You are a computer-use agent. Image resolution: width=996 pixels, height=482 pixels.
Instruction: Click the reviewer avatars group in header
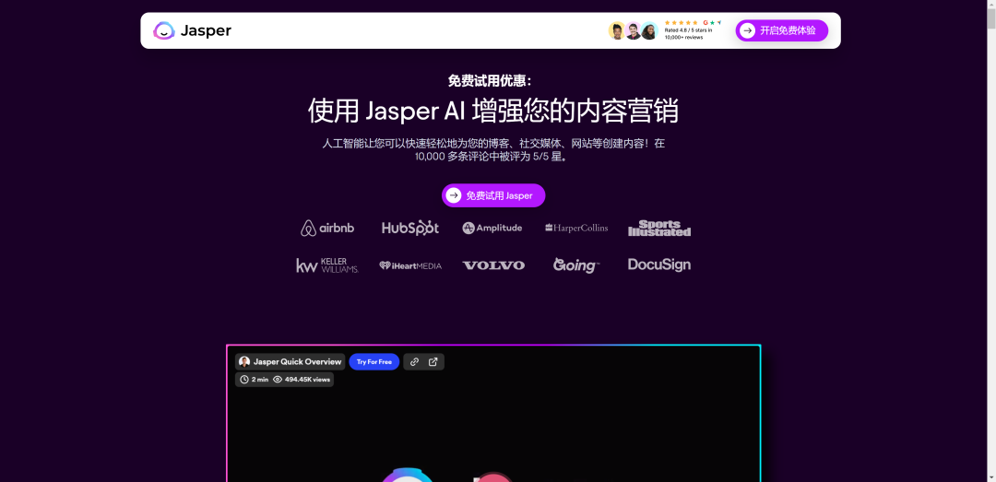tap(633, 30)
